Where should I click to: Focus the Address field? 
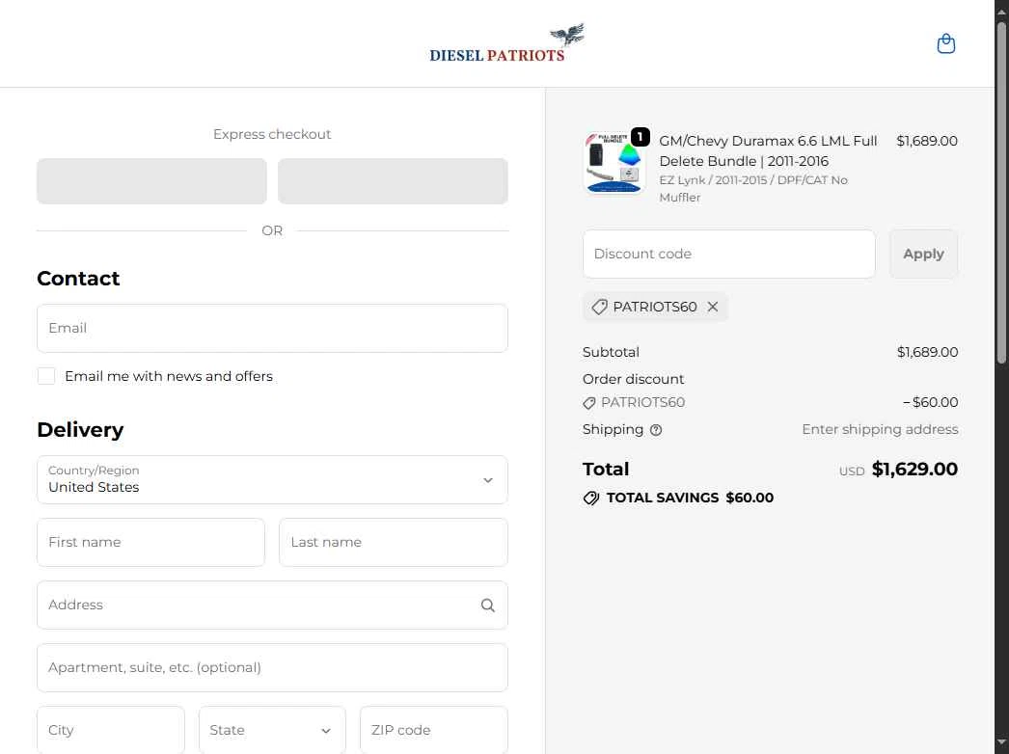pyautogui.click(x=272, y=606)
